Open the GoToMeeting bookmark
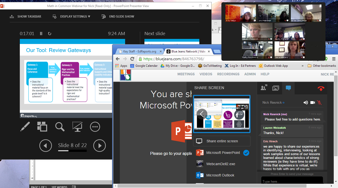Image resolution: width=338 pixels, height=188 pixels. (x=210, y=66)
